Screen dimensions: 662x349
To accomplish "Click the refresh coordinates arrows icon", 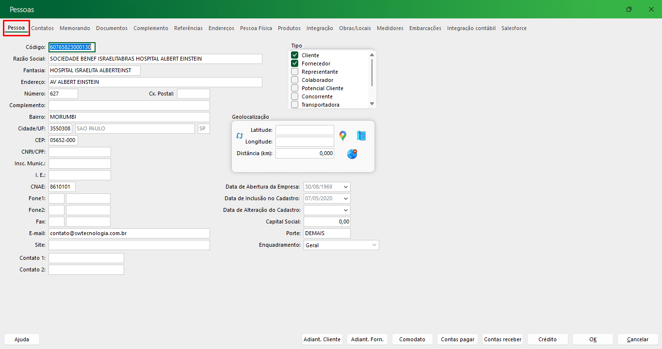I will point(239,136).
